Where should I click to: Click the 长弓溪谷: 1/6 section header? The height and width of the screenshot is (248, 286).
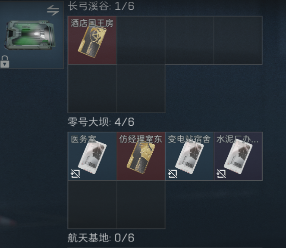[101, 6]
